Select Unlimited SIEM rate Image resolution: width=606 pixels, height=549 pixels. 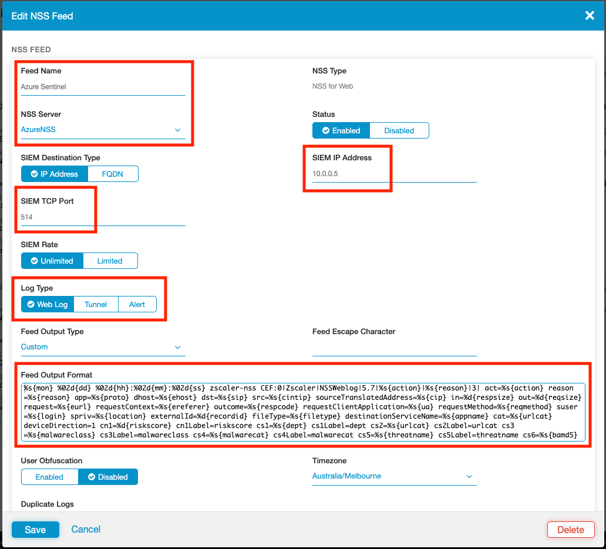[52, 261]
